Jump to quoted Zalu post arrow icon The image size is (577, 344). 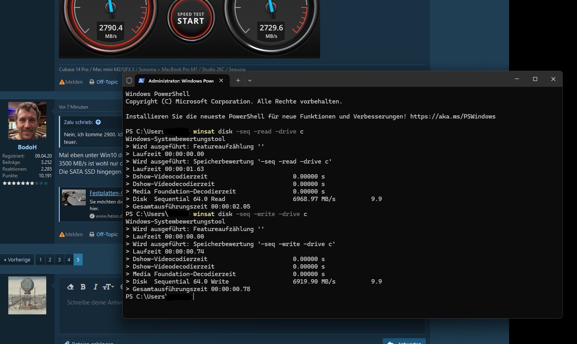(x=98, y=122)
